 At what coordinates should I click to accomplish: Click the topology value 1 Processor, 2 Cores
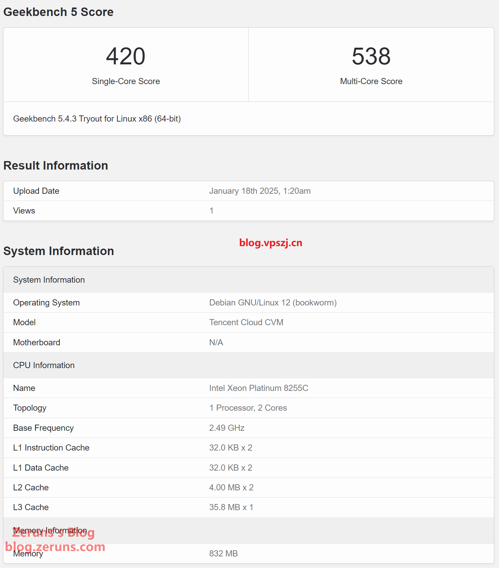click(248, 408)
